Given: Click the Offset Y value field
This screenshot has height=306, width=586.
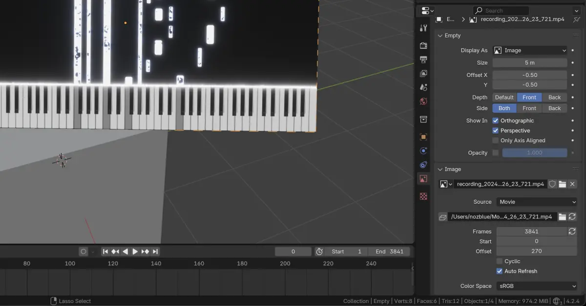Looking at the screenshot, I should click(529, 85).
